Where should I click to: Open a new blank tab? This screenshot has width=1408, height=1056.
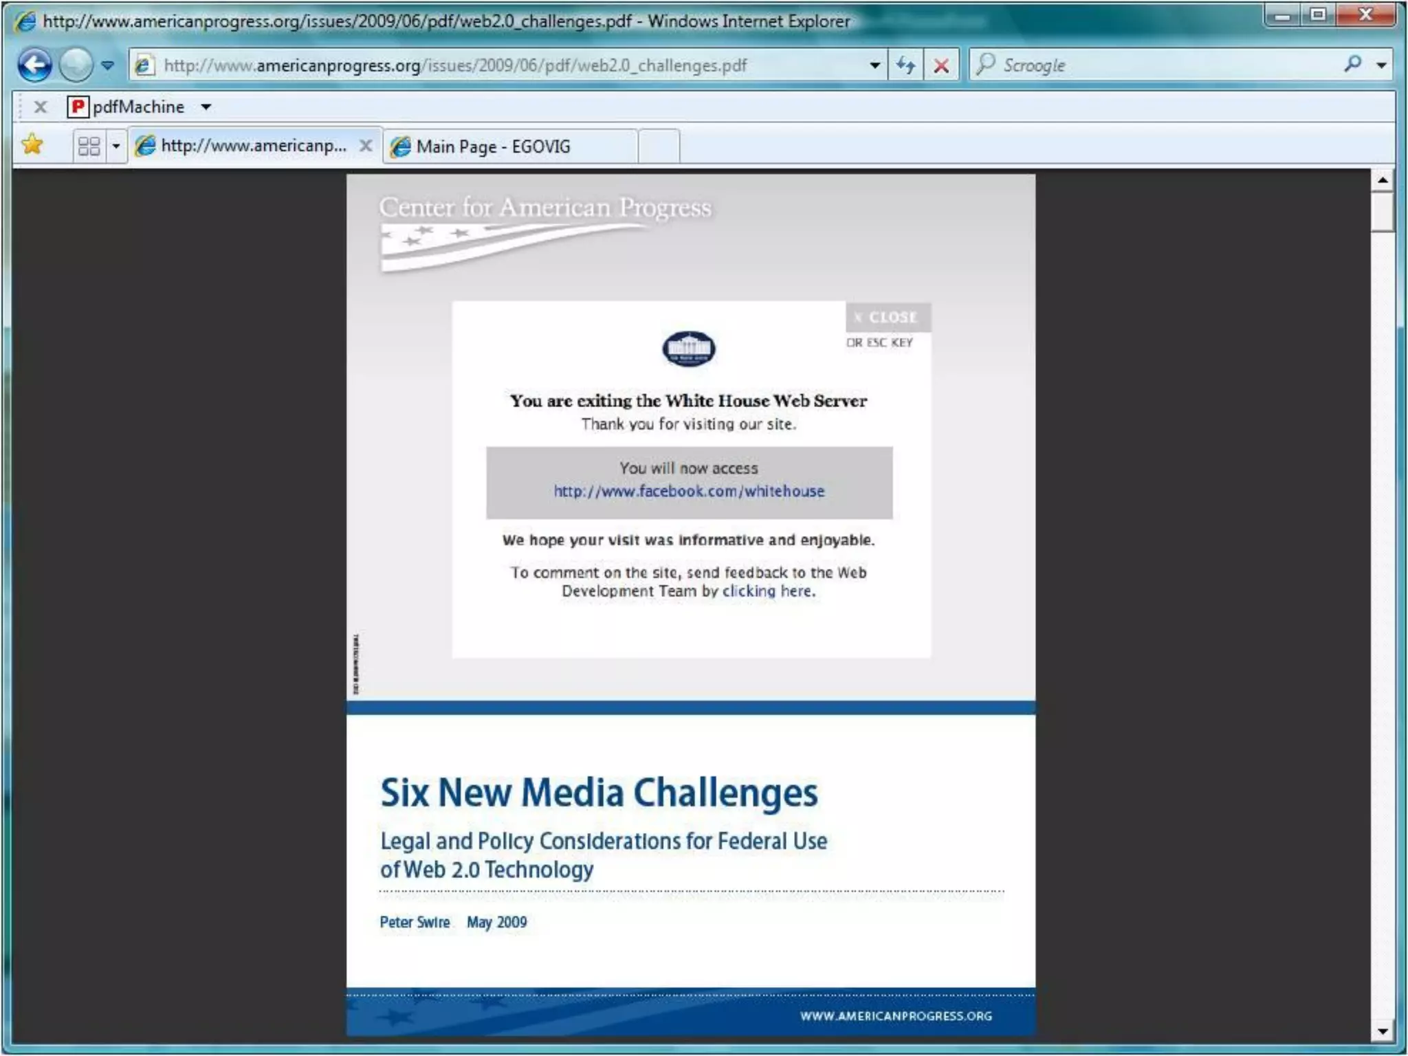[659, 146]
